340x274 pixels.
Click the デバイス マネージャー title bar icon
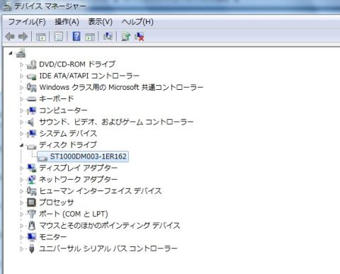pos(7,6)
